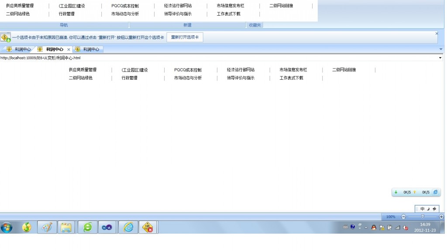This screenshot has height=251, width=447.
Task: Open the network signal tray icon
Action: [x=397, y=227]
